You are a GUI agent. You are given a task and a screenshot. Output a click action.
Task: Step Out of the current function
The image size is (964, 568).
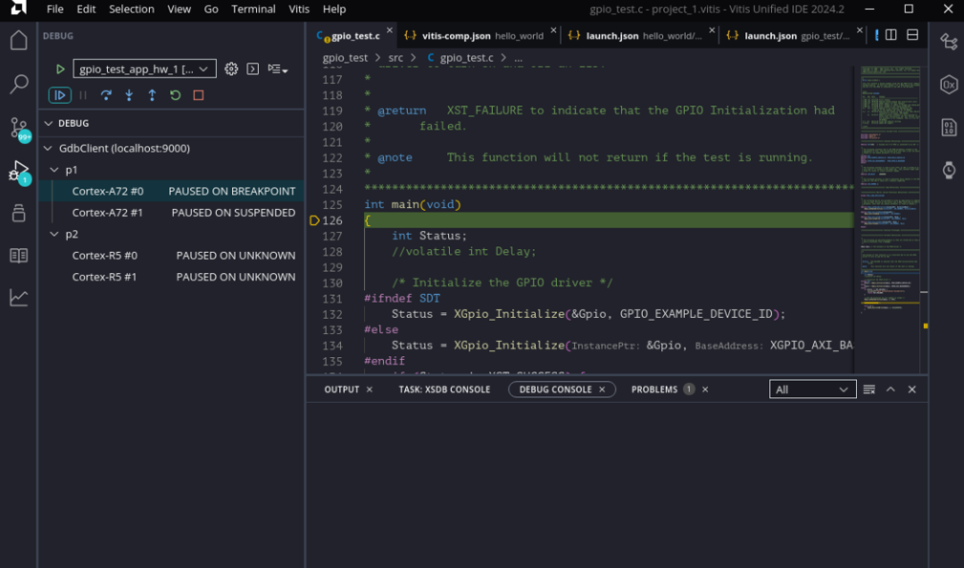click(152, 96)
